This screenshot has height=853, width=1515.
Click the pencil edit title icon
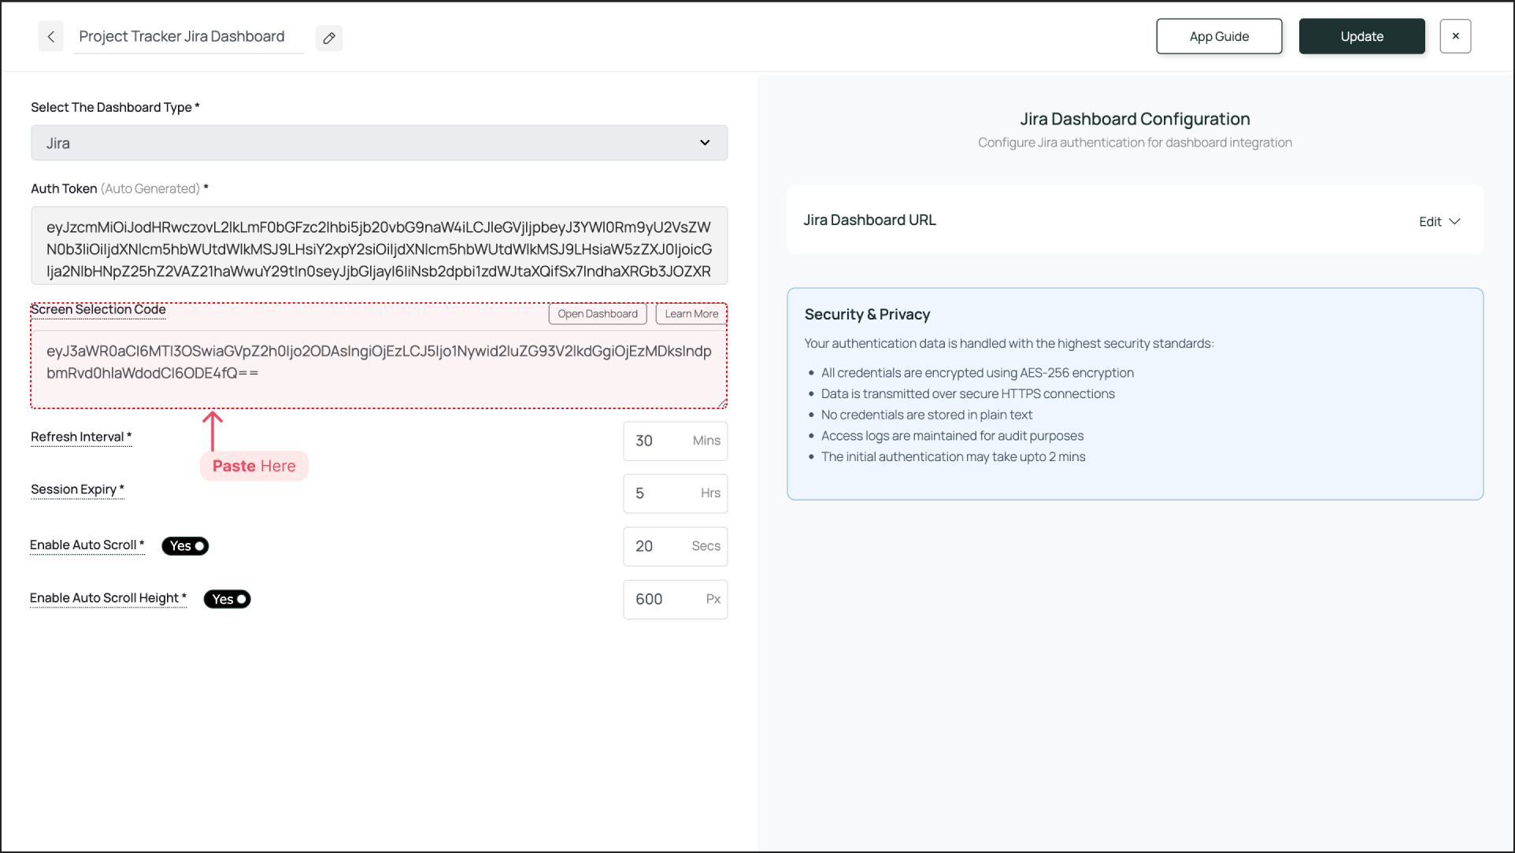(x=329, y=38)
